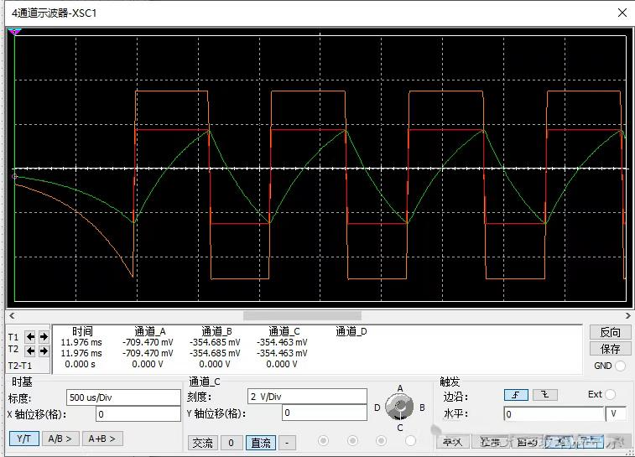The width and height of the screenshot is (635, 457).
Task: Close the XSC1 oscilloscope window
Action: coord(622,13)
